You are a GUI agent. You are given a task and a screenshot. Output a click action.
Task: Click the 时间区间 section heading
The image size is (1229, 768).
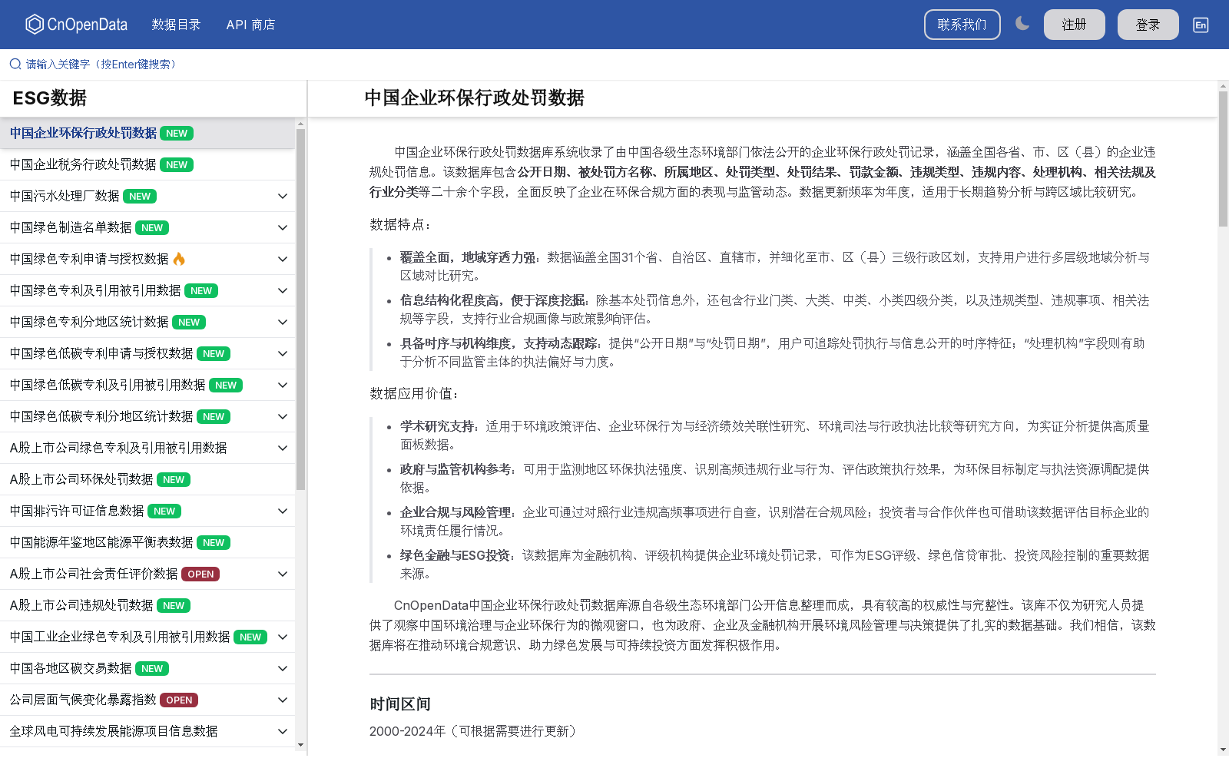(400, 704)
